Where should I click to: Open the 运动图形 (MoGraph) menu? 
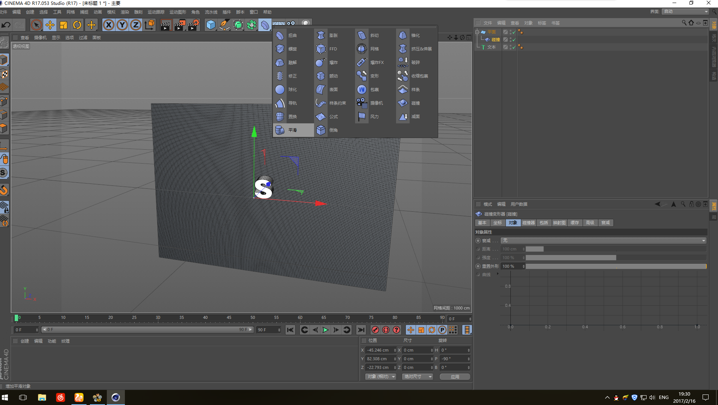[178, 12]
